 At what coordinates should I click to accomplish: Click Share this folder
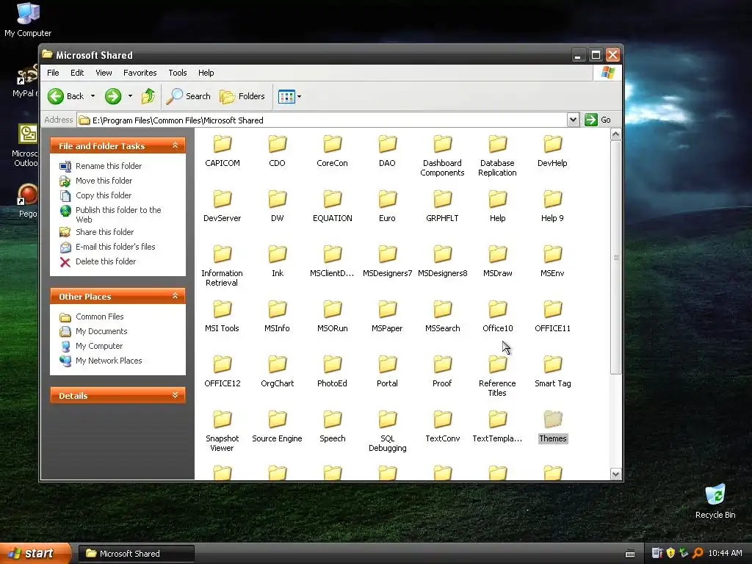click(96, 232)
